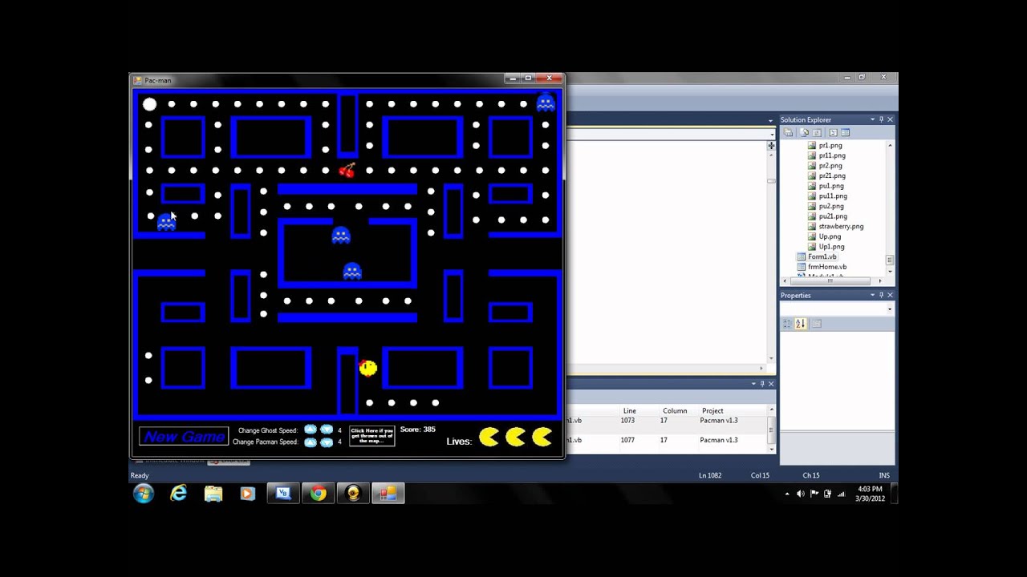The image size is (1027, 577).
Task: Click Solution Explorer vertical scrollbar thumb
Action: coord(890,260)
